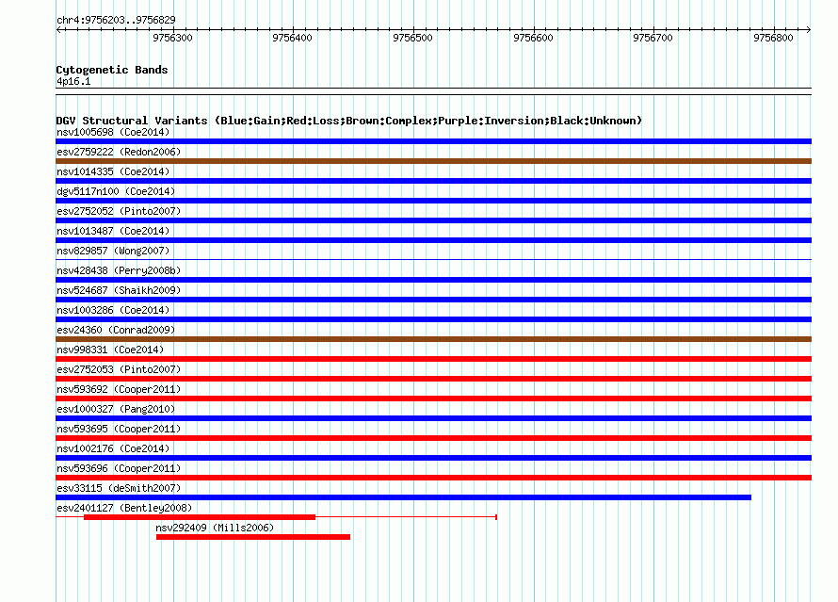Open the nsv593696 (Cooper2011) label
The height and width of the screenshot is (602, 838).
click(x=119, y=468)
